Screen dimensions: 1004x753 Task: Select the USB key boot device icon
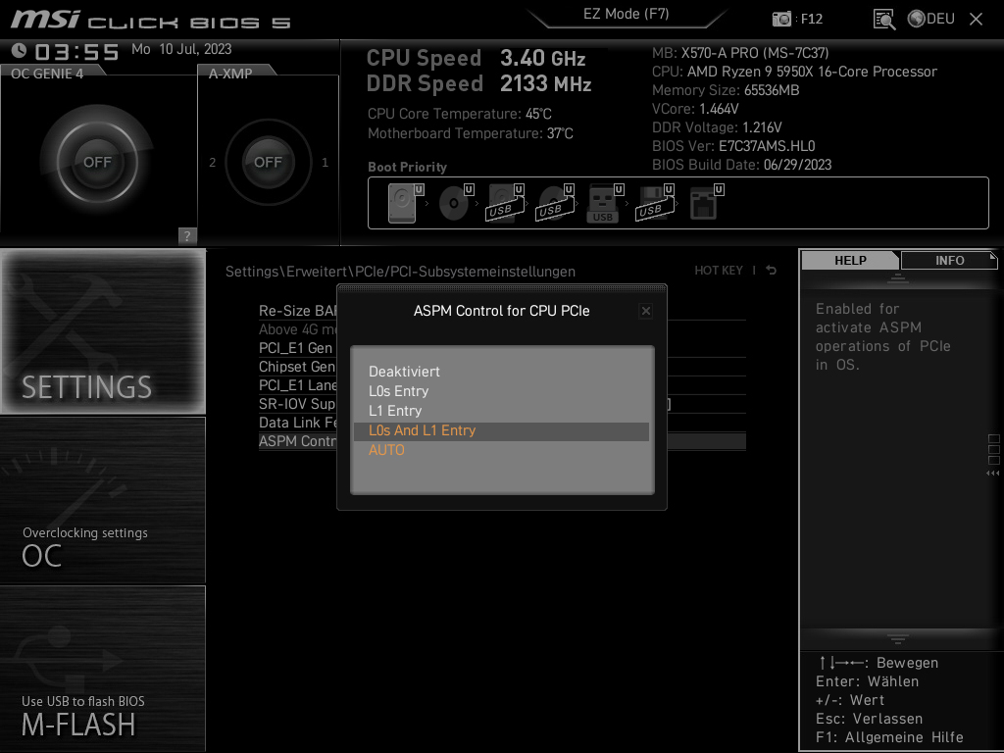(x=604, y=203)
